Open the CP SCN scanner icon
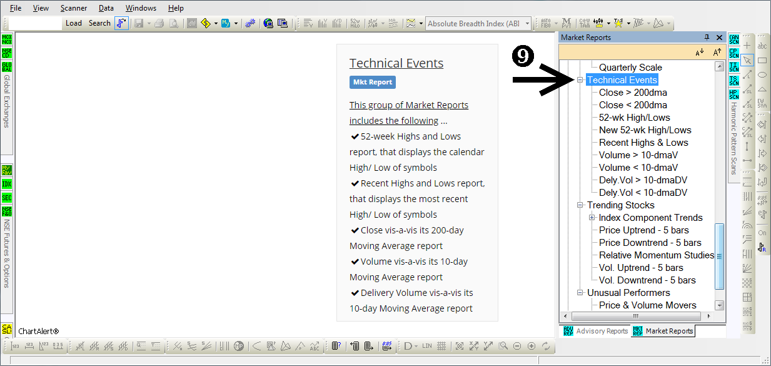Screen dimensions: 771x366 point(734,53)
